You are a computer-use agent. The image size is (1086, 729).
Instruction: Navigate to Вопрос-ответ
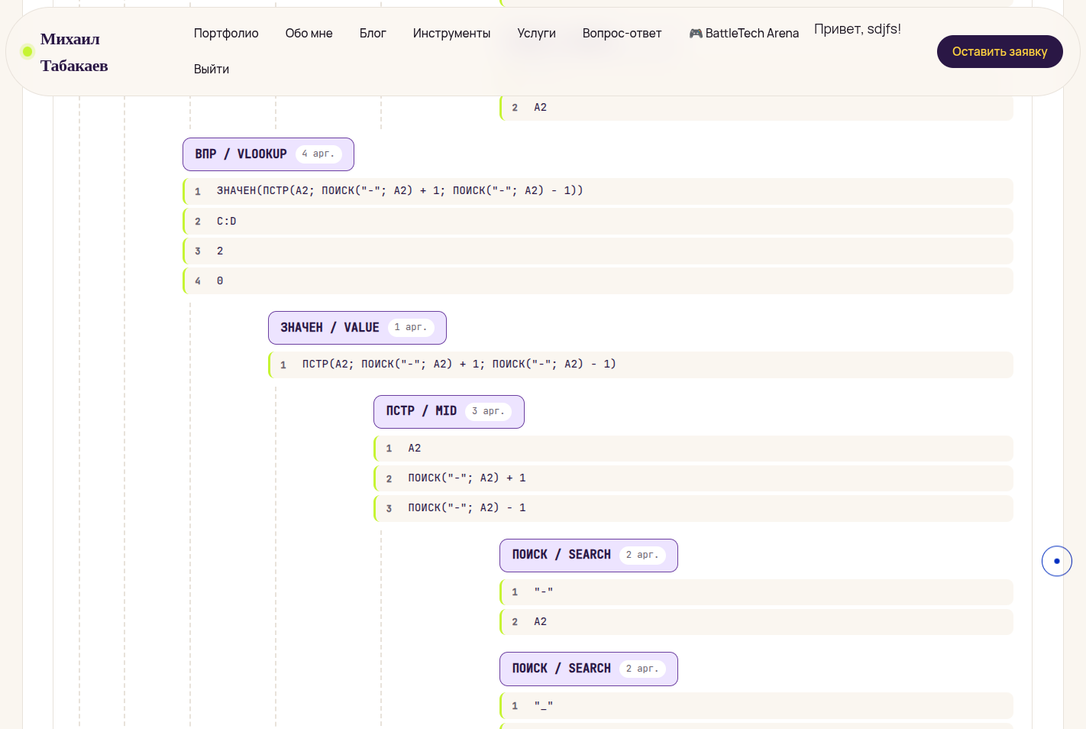(622, 34)
